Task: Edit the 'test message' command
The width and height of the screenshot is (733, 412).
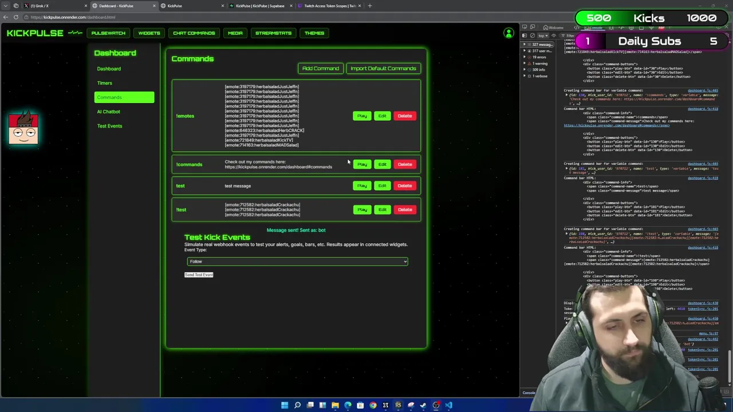Action: click(382, 185)
